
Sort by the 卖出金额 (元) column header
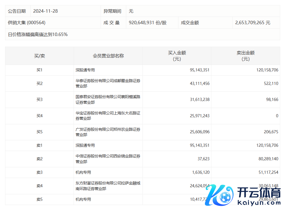point(245,56)
